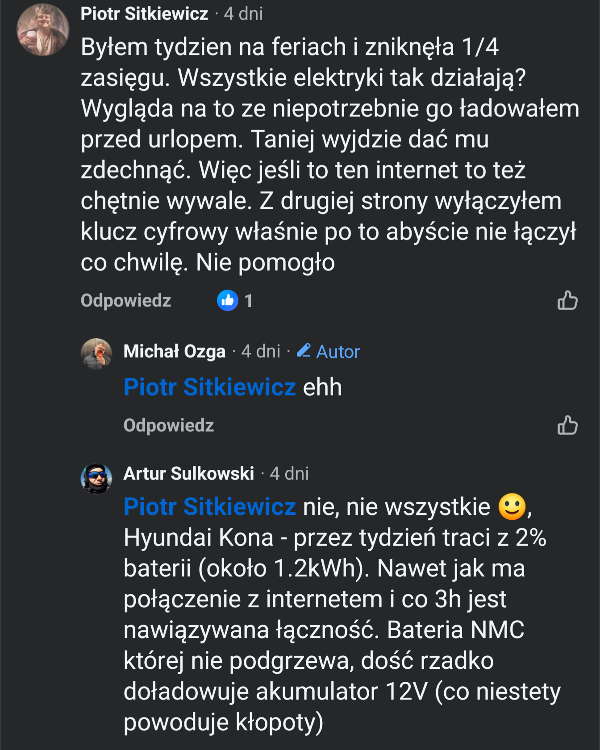Open "4 dni" timestamp of Piotr's comment
The width and height of the screenshot is (600, 750).
[x=243, y=14]
